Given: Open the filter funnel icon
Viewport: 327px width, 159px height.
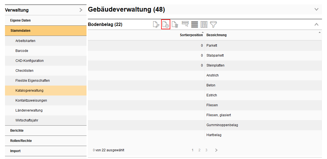Looking at the screenshot, I should coord(213,25).
